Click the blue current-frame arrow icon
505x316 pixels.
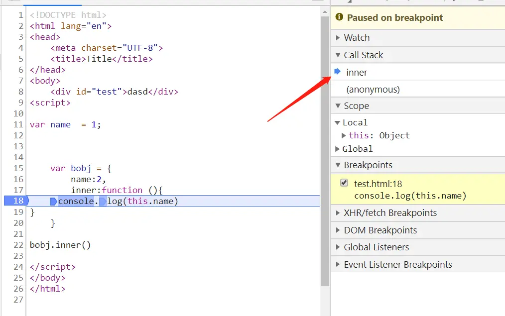click(338, 72)
